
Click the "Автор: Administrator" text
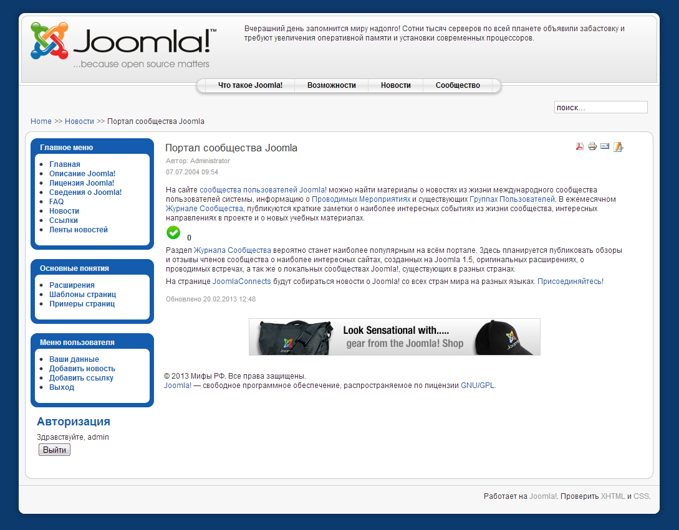tap(198, 161)
